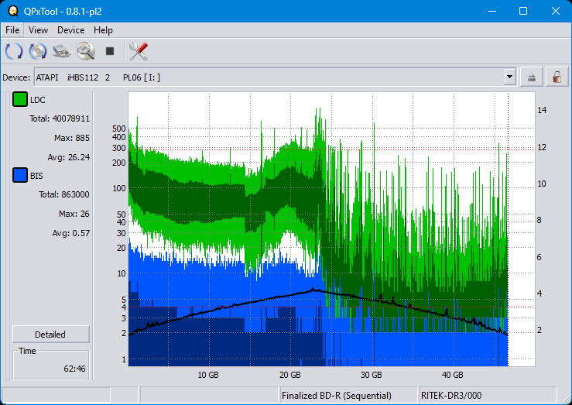
Task: Click the blue BIS color swatch
Action: click(20, 176)
